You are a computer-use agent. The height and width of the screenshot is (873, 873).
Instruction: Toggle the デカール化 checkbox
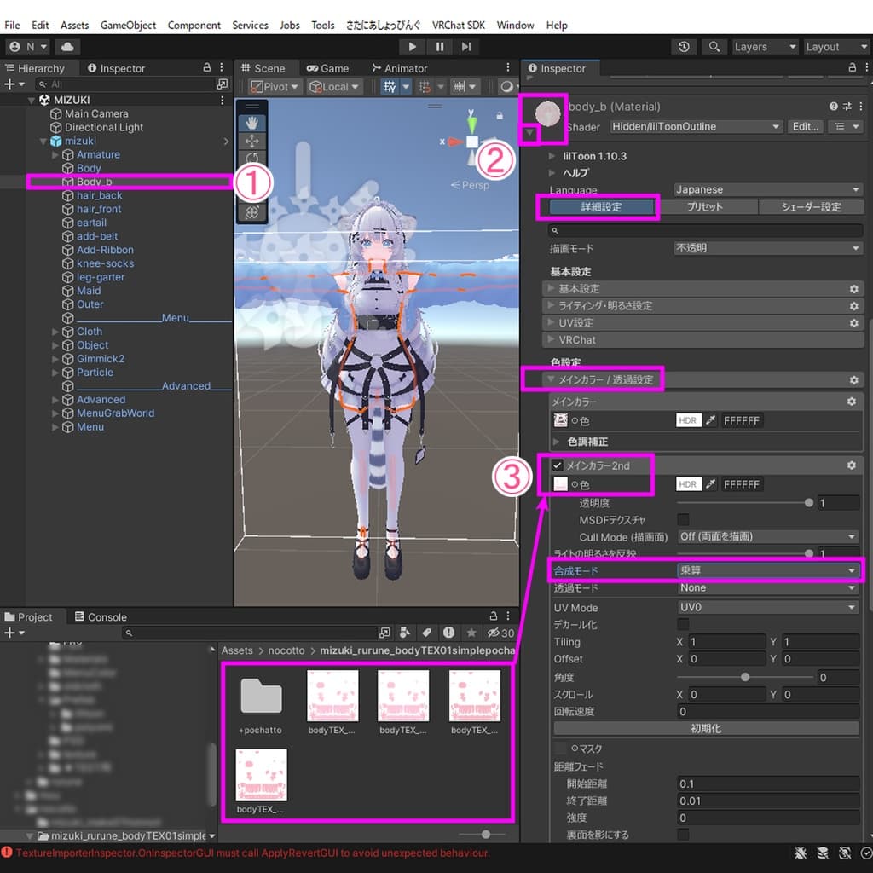click(x=683, y=625)
